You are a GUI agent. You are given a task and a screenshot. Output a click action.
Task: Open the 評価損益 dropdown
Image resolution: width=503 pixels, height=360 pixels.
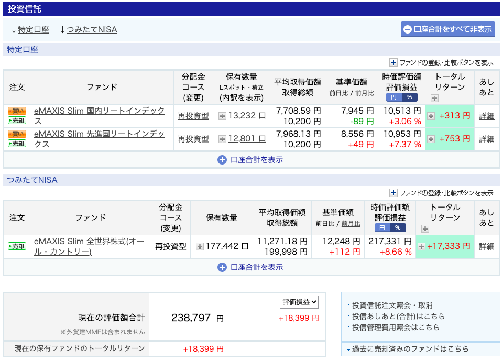pyautogui.click(x=299, y=302)
